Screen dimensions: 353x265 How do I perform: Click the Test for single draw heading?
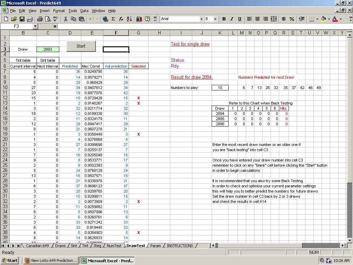pyautogui.click(x=190, y=44)
